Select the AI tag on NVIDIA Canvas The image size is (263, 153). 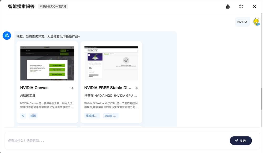point(23,116)
